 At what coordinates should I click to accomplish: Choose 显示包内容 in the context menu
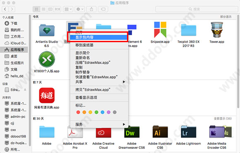99,37
